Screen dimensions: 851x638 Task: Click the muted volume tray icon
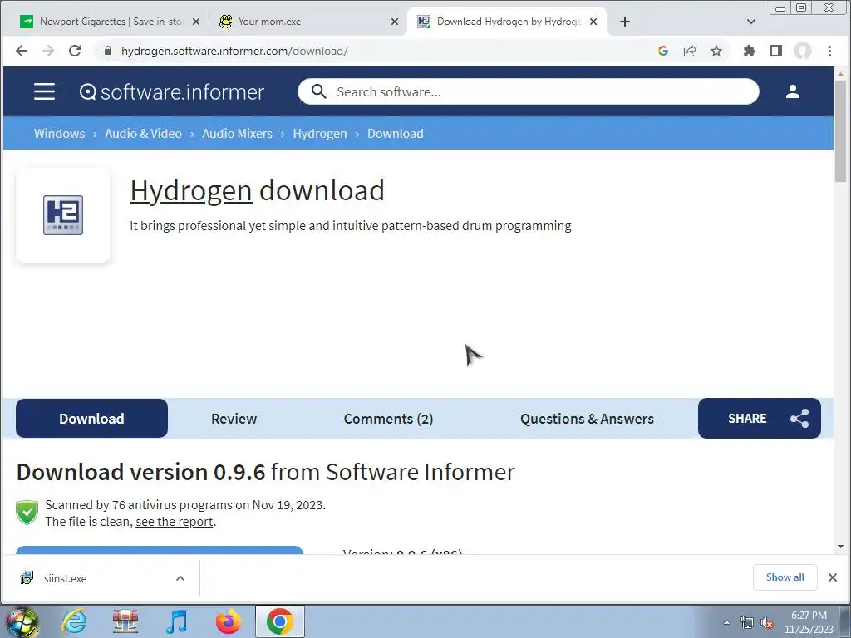coord(767,623)
